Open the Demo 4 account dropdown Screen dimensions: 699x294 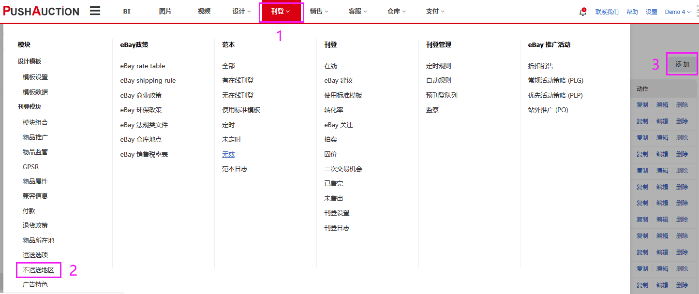pyautogui.click(x=678, y=12)
